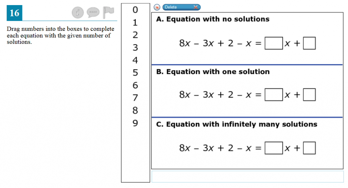Click the empty text field below the equations
The height and width of the screenshot is (188, 348).
(x=247, y=176)
